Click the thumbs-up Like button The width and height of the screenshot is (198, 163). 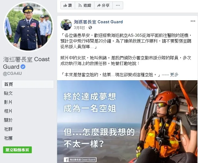[68, 5]
